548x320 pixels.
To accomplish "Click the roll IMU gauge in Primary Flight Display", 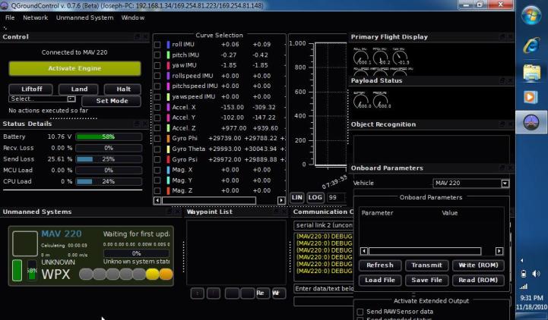I will [361, 58].
